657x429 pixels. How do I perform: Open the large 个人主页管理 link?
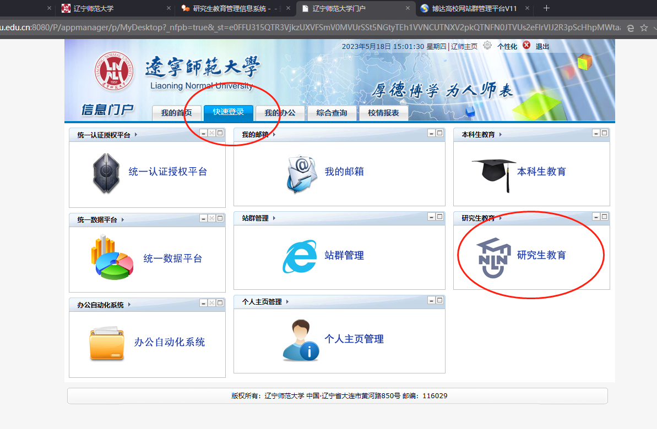(354, 339)
